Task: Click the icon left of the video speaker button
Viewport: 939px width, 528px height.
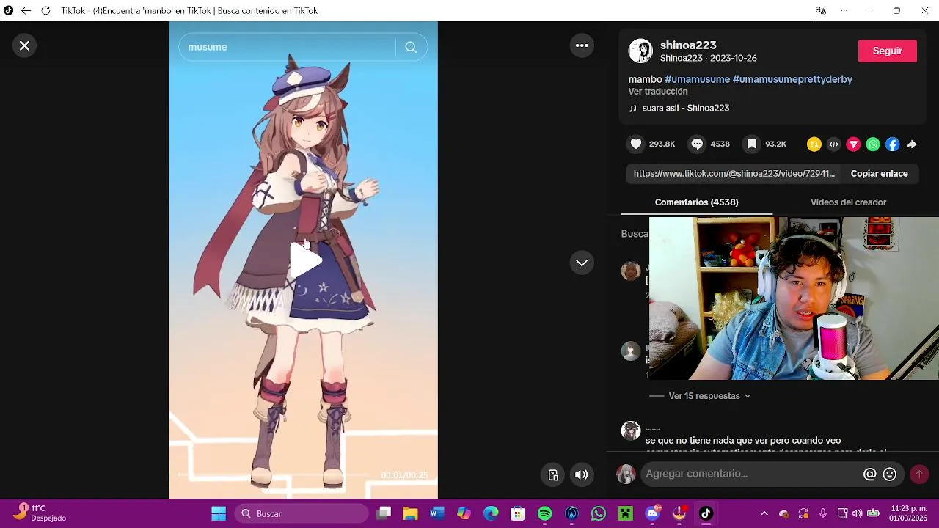Action: [554, 474]
